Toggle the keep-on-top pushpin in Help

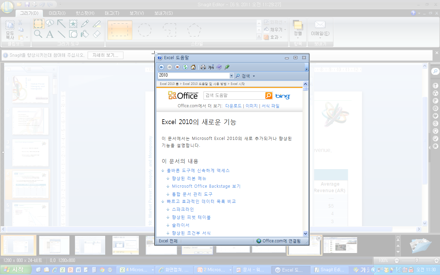coord(227,67)
